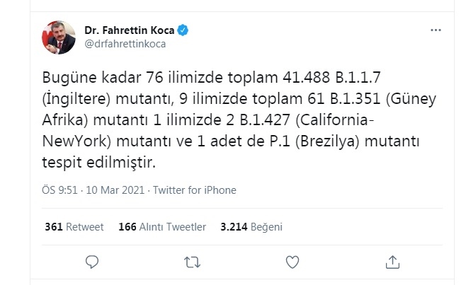Viewport: 466px width, 285px height.
Task: Like the tweet with the heart icon
Action: (292, 263)
